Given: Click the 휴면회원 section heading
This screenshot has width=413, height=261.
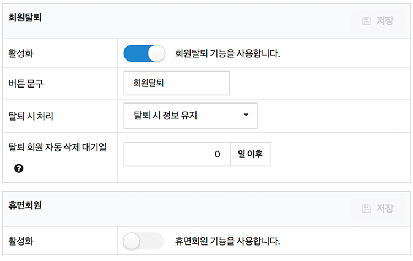Looking at the screenshot, I should (x=25, y=205).
